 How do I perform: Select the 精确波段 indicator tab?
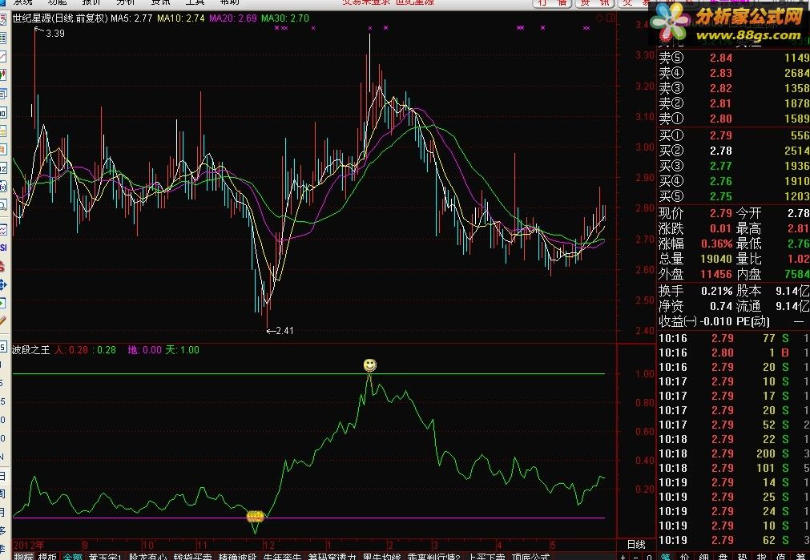[238, 557]
